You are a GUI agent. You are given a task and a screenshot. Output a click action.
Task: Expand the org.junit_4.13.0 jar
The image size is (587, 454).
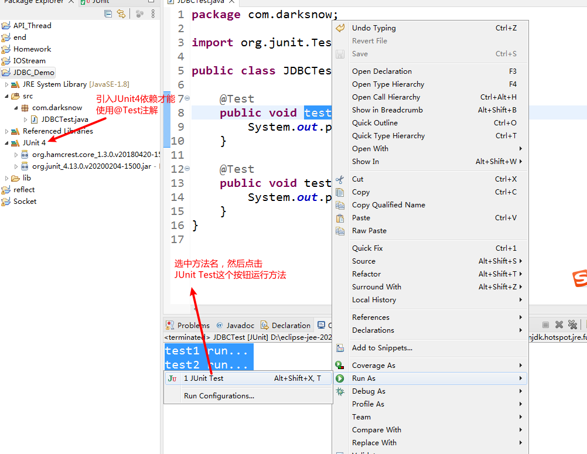[16, 166]
